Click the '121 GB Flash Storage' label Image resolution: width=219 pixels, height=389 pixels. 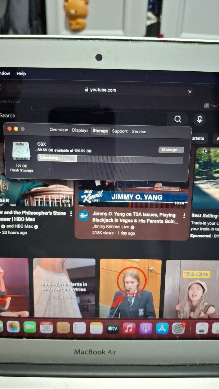click(x=22, y=168)
